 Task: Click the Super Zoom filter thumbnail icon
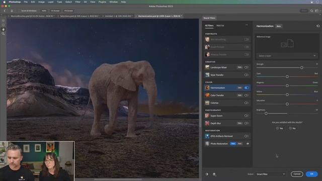tap(207, 116)
